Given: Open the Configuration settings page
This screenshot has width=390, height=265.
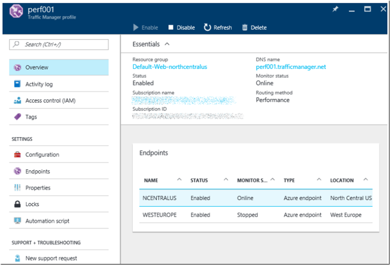Looking at the screenshot, I should 59,155.
